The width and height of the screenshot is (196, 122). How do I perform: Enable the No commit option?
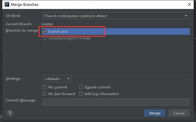(x=45, y=87)
